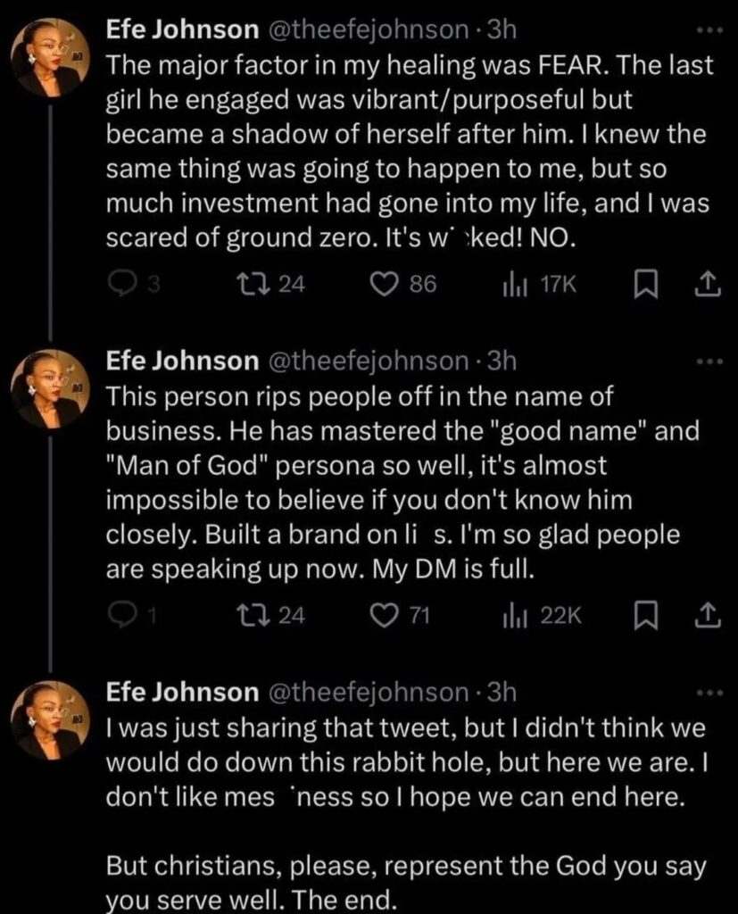Screen dimensions: 738x914
Task: Click @theefejohnson handle on the first tweet
Action: point(376,29)
